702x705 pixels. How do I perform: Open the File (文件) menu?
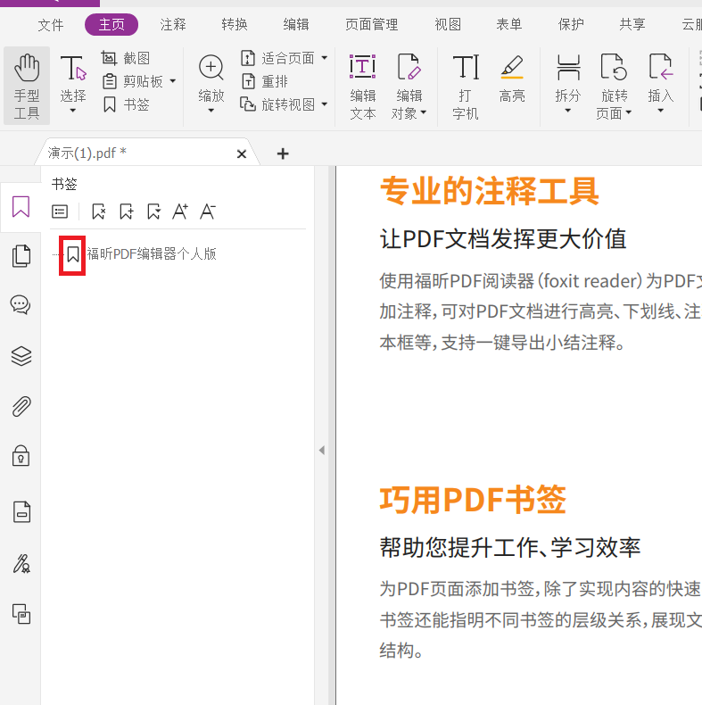[50, 25]
